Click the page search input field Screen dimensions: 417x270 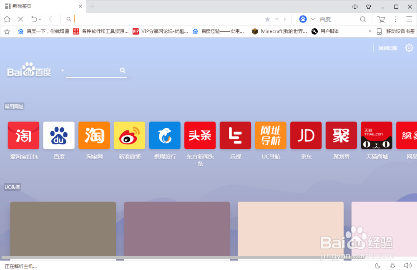click(92, 71)
